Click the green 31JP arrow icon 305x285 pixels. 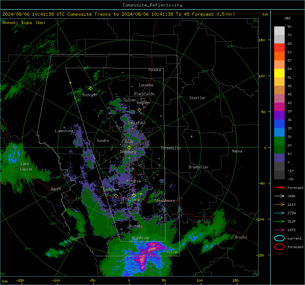(x=279, y=221)
